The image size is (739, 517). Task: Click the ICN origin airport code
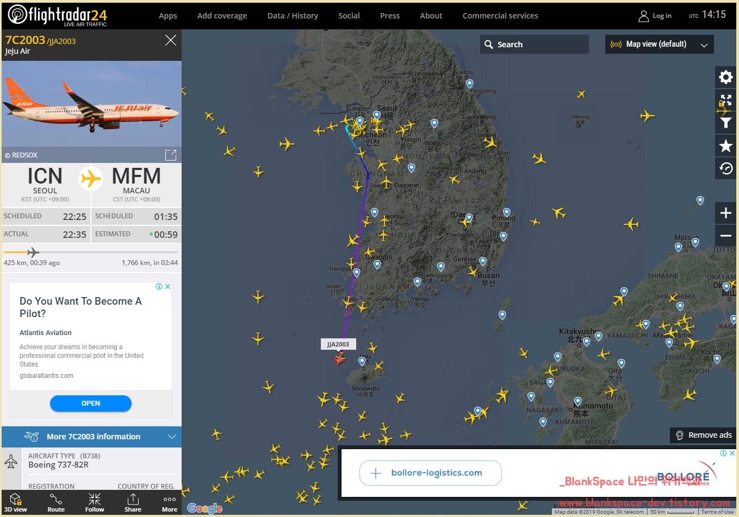(x=45, y=176)
